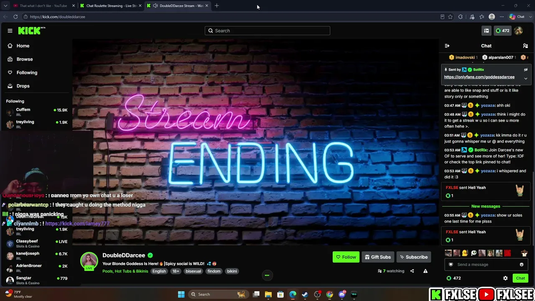The image size is (535, 301).
Task: Open the emoji picker in chat
Action: (x=522, y=264)
